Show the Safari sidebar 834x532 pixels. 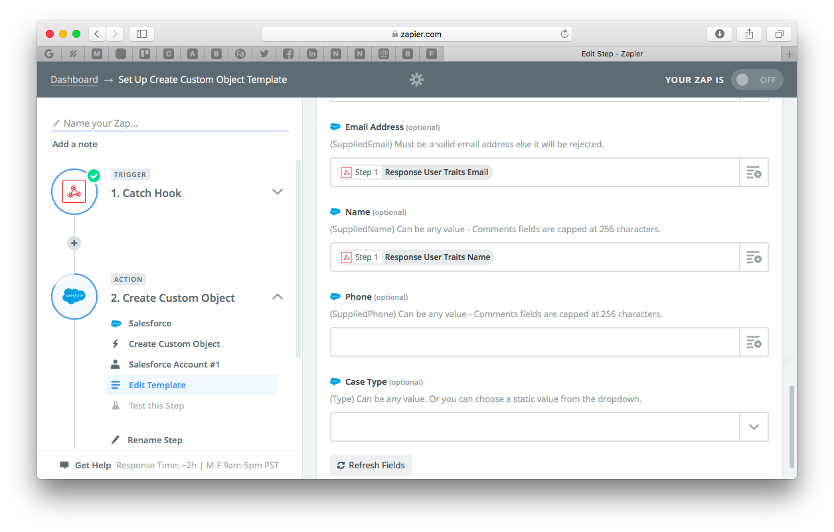click(141, 34)
